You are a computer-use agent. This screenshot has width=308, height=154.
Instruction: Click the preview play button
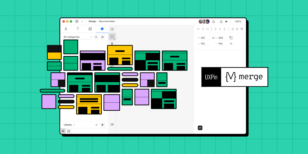226,21
